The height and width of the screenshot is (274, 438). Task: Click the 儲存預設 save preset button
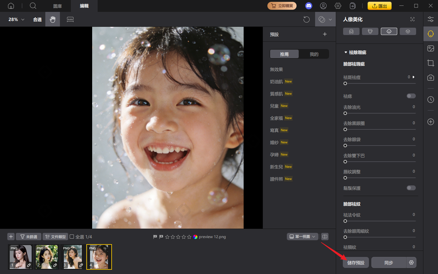point(356,262)
